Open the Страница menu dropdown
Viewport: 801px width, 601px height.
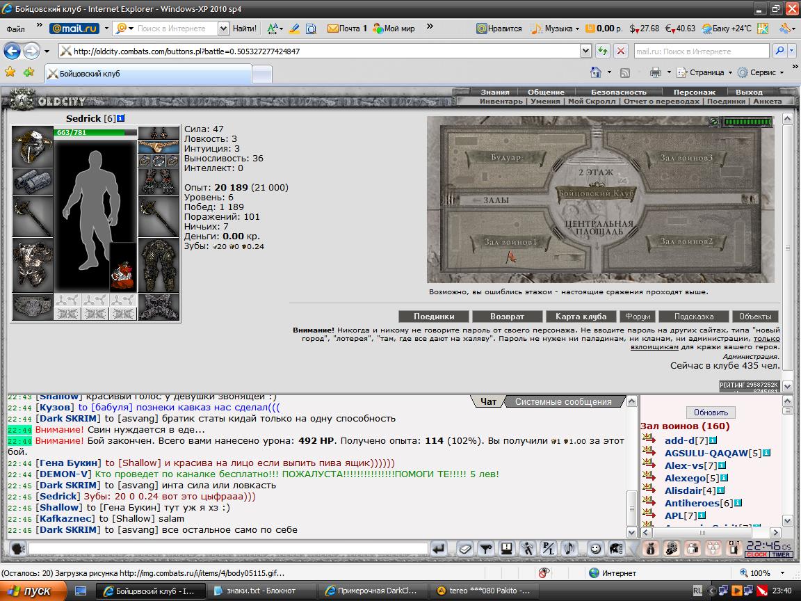pos(731,72)
